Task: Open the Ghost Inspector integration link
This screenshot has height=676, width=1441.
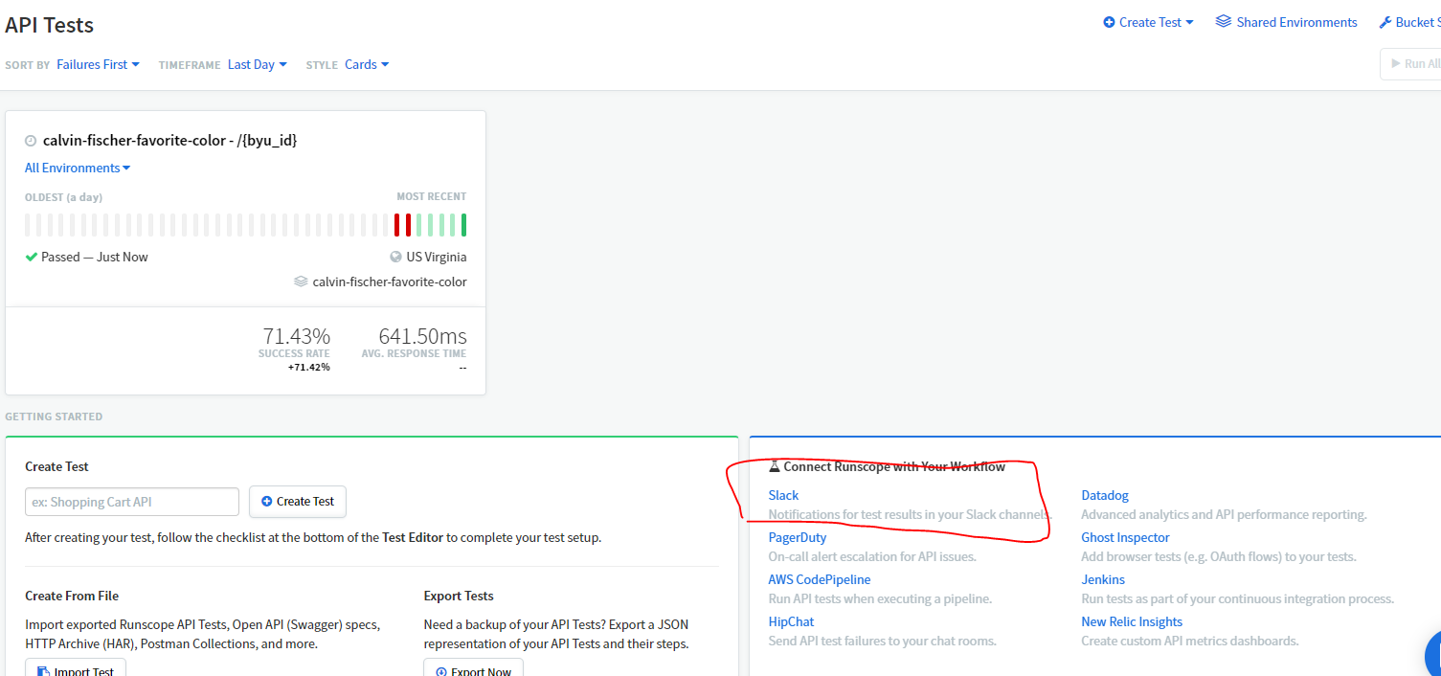Action: (x=1125, y=537)
